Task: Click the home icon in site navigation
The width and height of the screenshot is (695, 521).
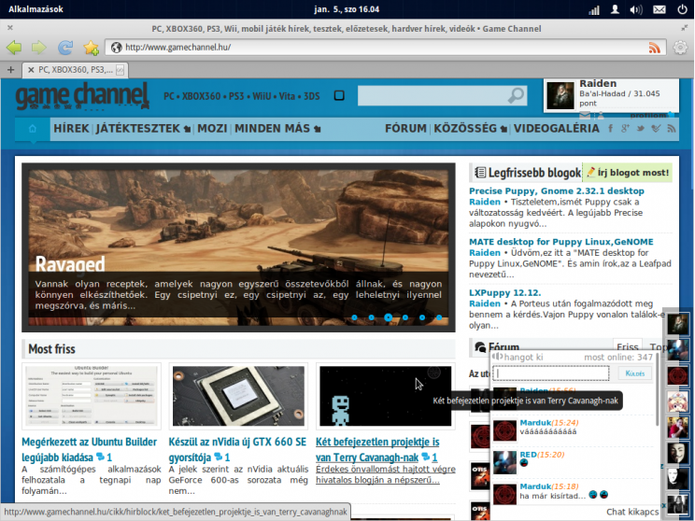Action: click(33, 129)
